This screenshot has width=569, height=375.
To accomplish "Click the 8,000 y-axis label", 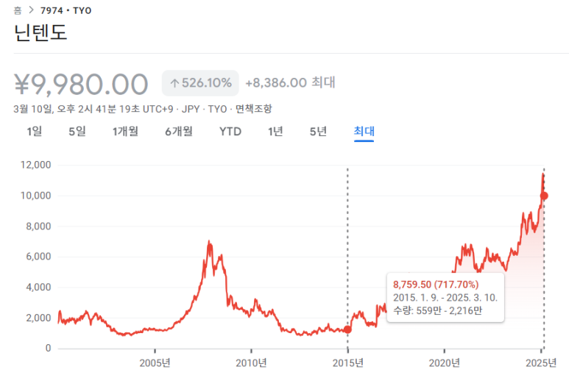I will pyautogui.click(x=38, y=226).
